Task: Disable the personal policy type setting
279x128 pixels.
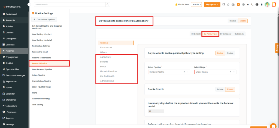Action: tap(230, 53)
